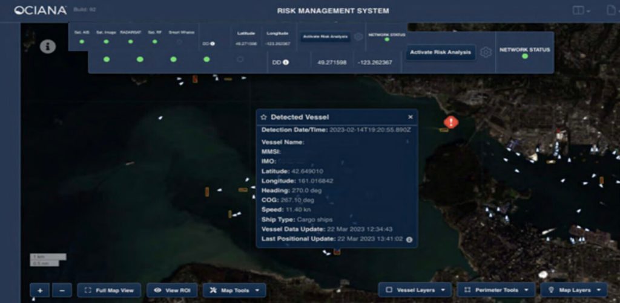
Task: Click the green Network Status indicator
Action: pyautogui.click(x=524, y=56)
